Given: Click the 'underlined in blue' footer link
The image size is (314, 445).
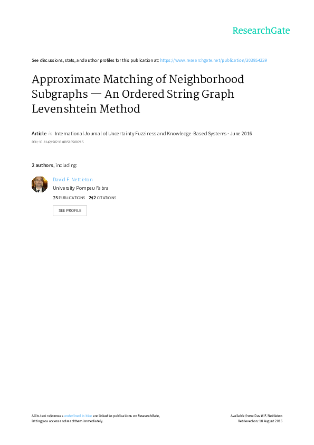Looking at the screenshot, I should pyautogui.click(x=78, y=416).
